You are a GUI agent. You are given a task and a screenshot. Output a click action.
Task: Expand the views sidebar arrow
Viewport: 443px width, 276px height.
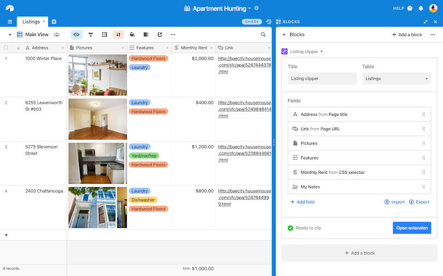(x=10, y=35)
